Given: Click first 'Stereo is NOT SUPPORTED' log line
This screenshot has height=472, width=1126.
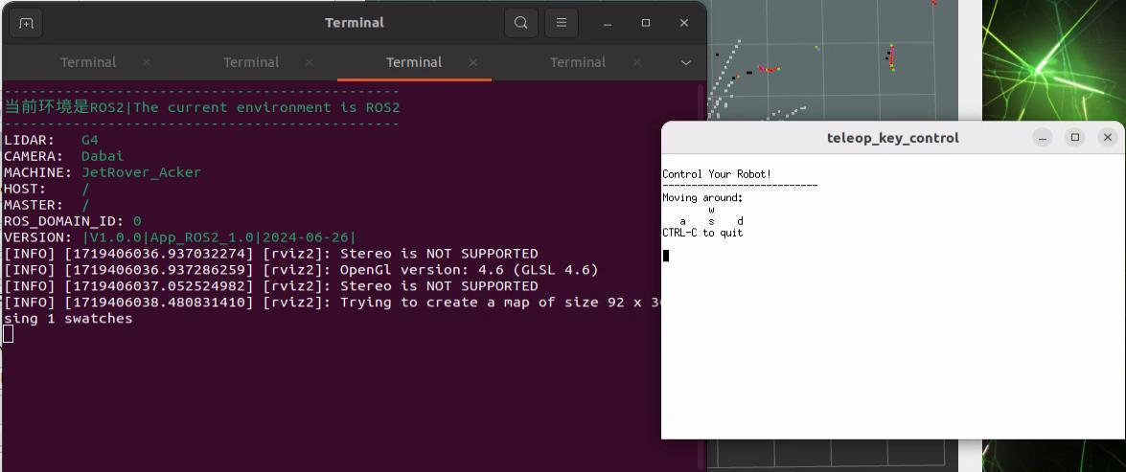Looking at the screenshot, I should click(x=271, y=253).
